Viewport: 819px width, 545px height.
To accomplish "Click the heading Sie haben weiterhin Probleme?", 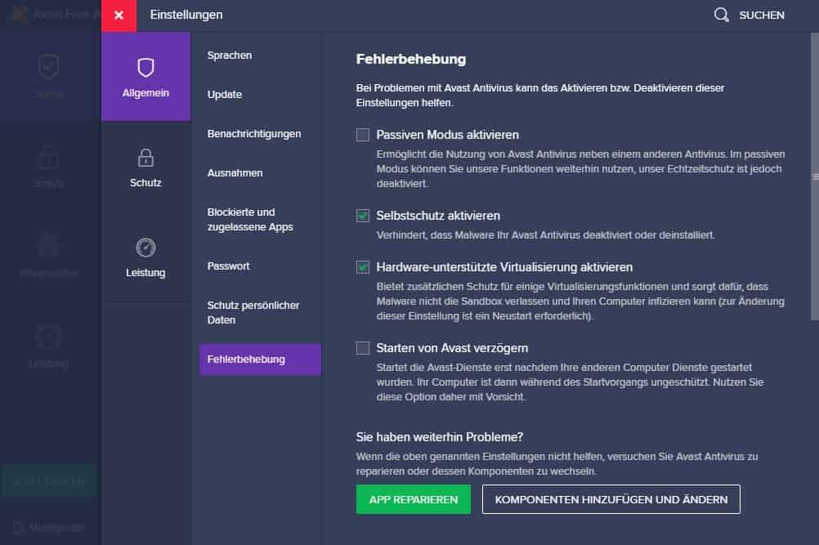I will click(x=439, y=437).
